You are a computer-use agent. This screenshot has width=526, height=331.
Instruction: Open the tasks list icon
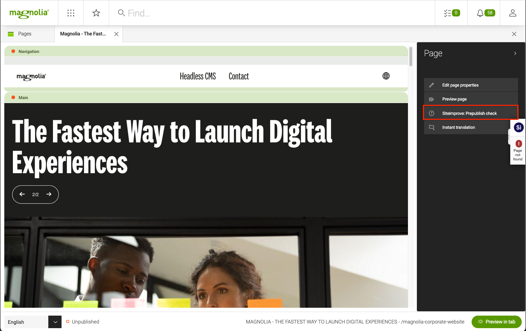[451, 13]
